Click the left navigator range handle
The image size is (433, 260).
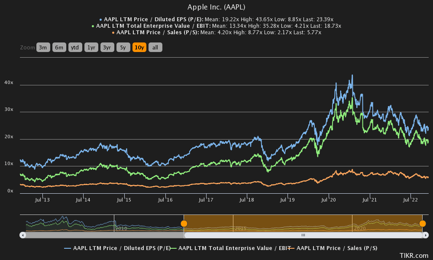pyautogui.click(x=184, y=224)
